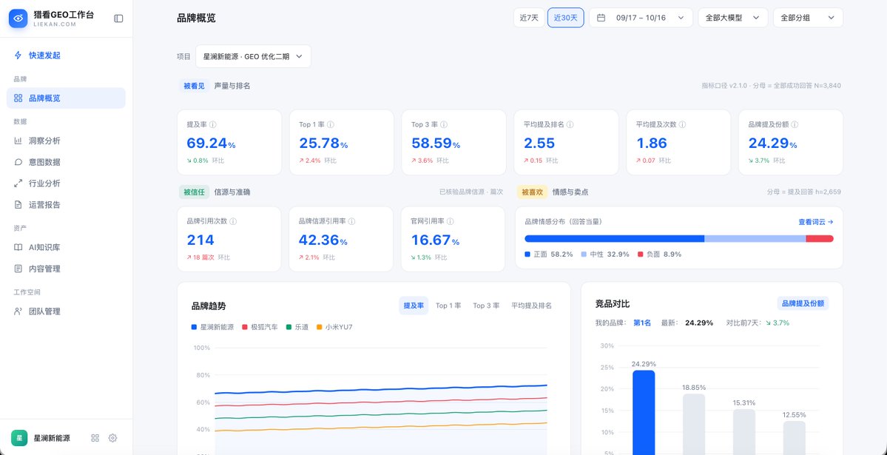Viewport: 887px width, 455px height.
Task: Open 行业分析 in sidebar
Action: [66, 183]
